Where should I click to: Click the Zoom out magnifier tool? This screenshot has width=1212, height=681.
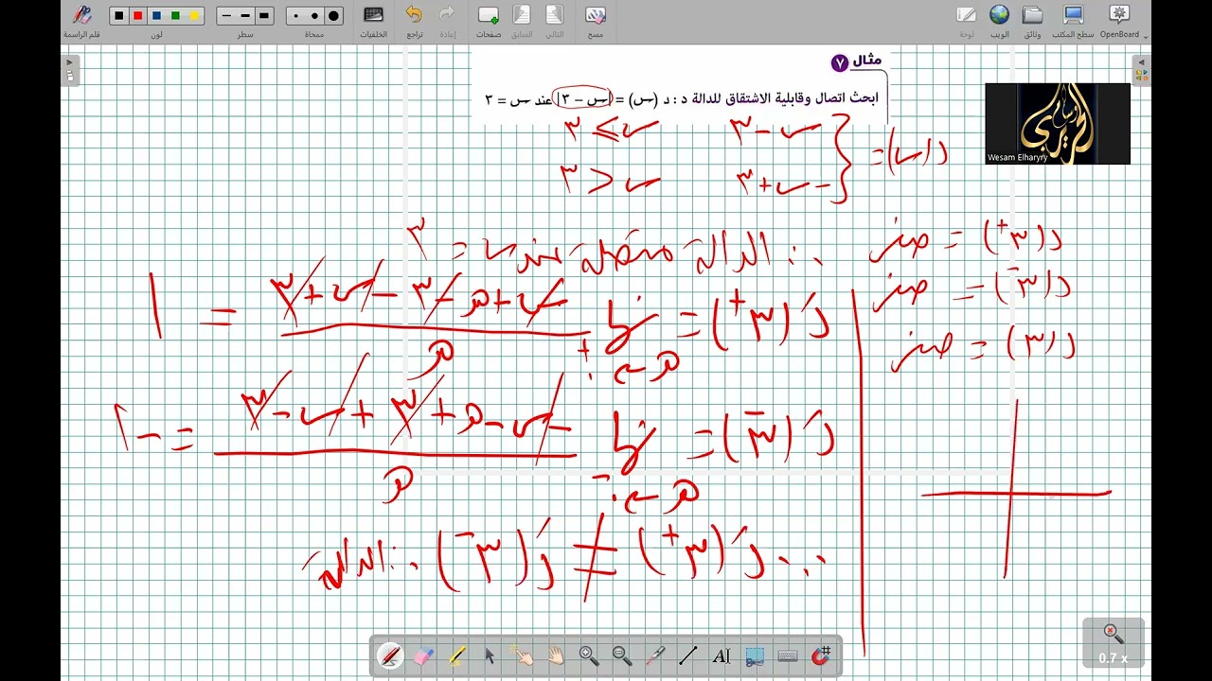coord(622,655)
